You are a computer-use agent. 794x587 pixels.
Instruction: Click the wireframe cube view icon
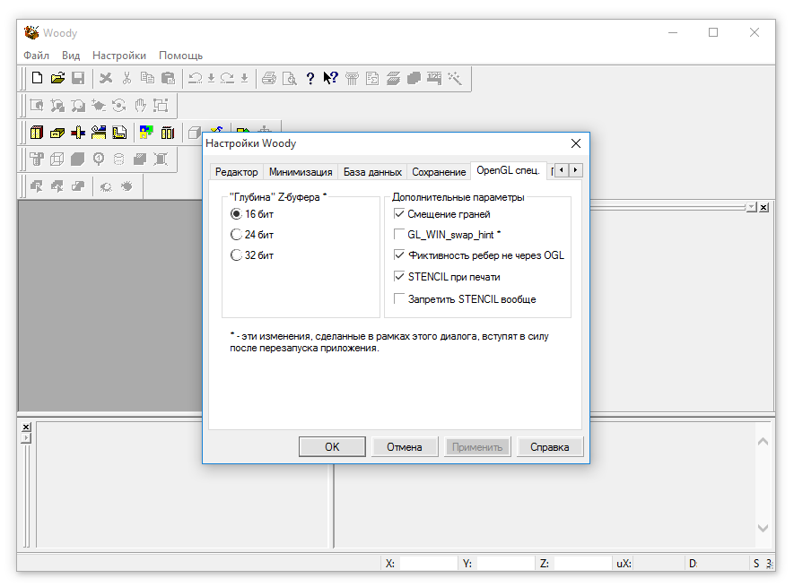pyautogui.click(x=57, y=160)
